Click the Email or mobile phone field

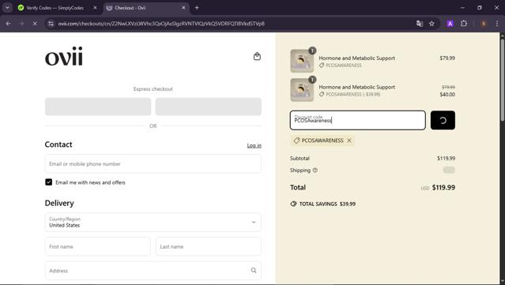(153, 163)
